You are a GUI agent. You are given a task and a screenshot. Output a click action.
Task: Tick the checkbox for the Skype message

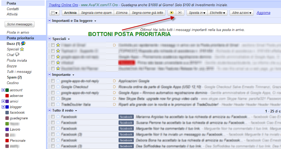tap(53, 98)
